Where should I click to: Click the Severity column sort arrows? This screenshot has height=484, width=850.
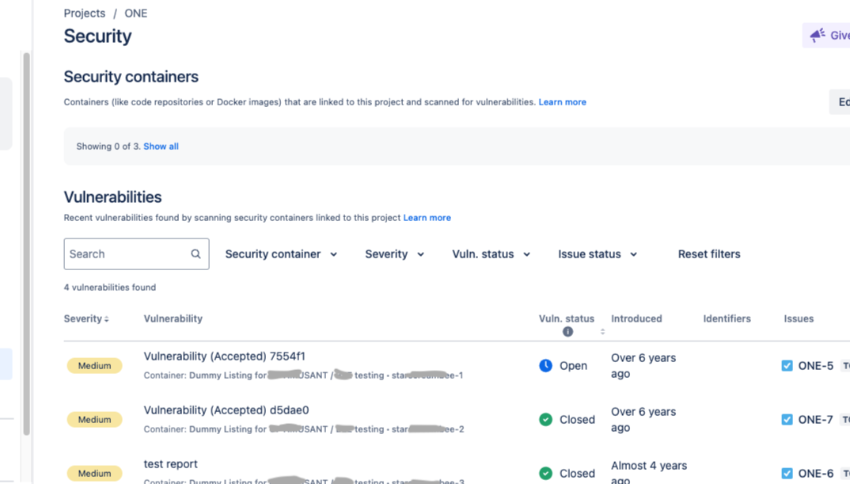(107, 319)
